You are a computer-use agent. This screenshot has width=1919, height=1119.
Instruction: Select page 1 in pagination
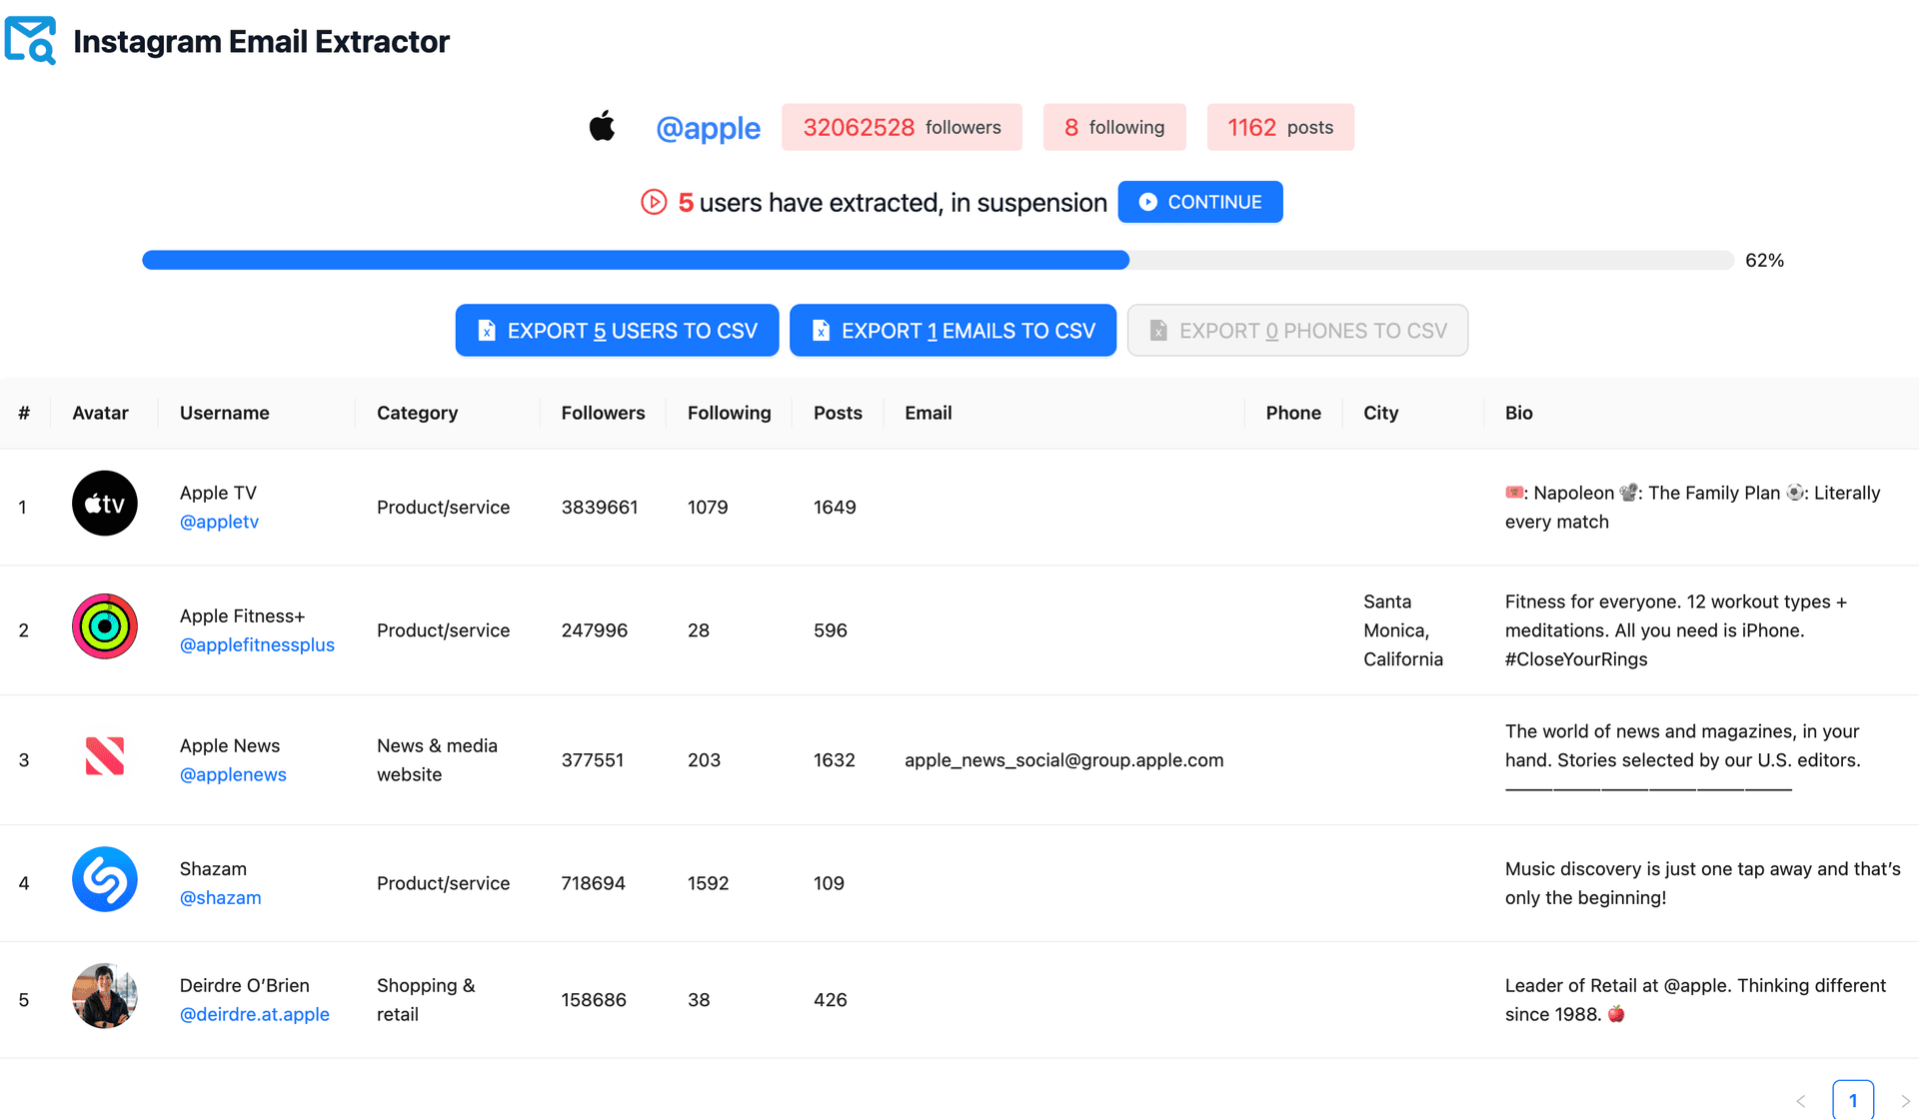point(1853,1100)
